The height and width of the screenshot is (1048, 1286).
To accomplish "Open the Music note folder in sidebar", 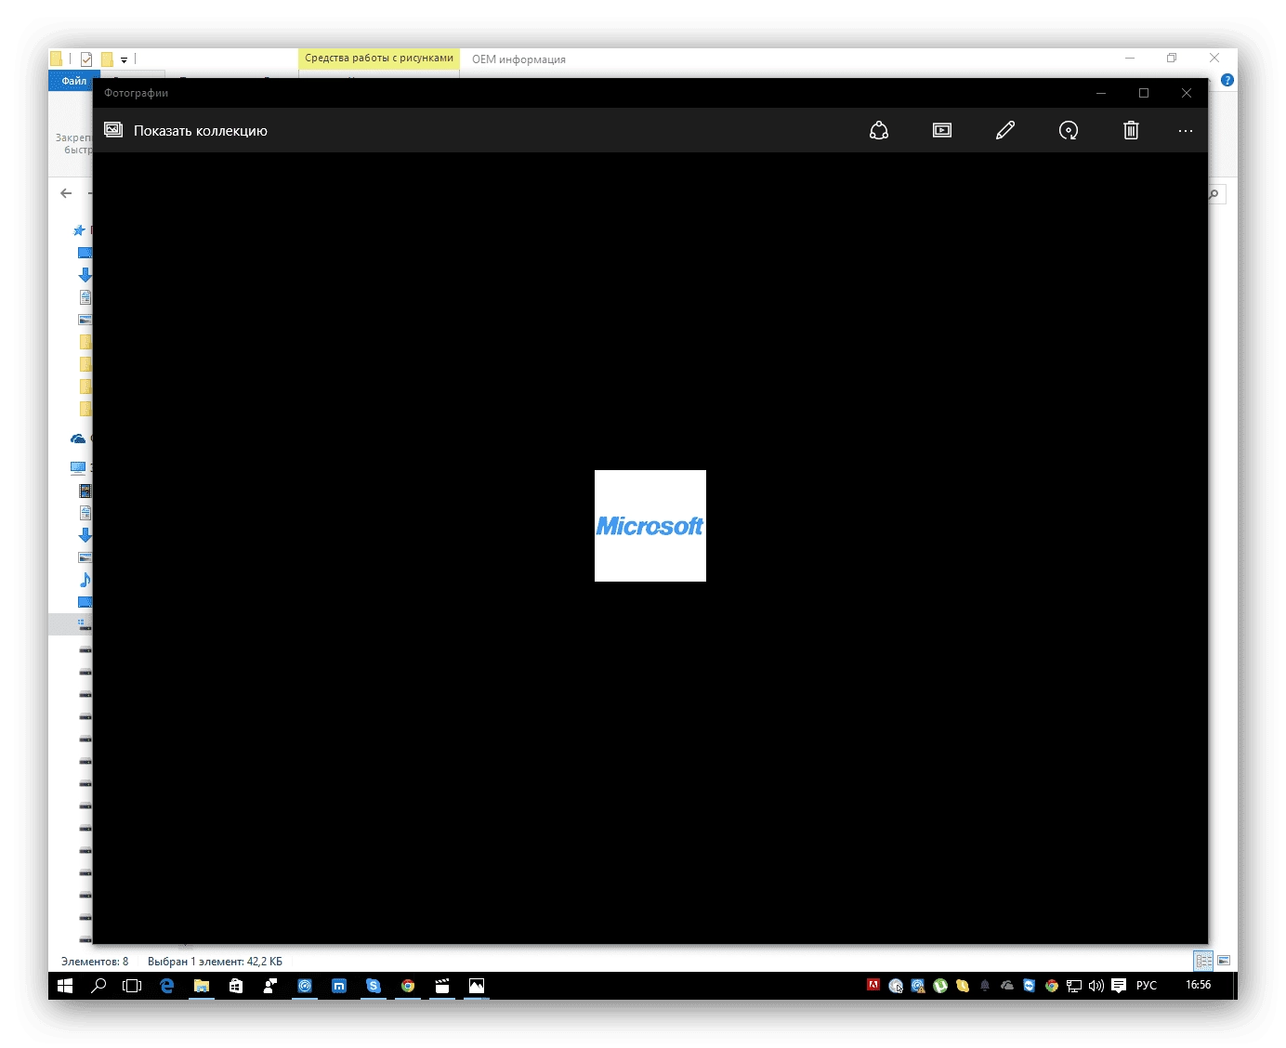I will pos(85,580).
